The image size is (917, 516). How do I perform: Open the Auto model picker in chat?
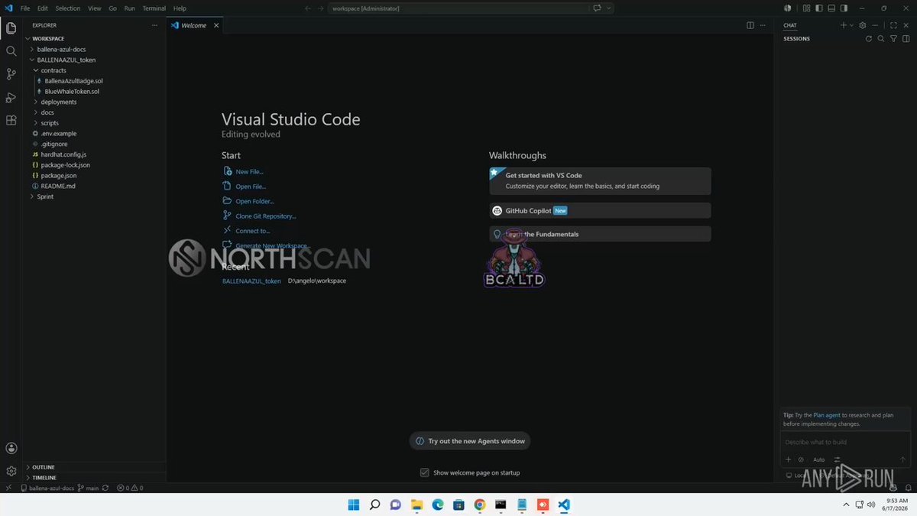click(818, 459)
